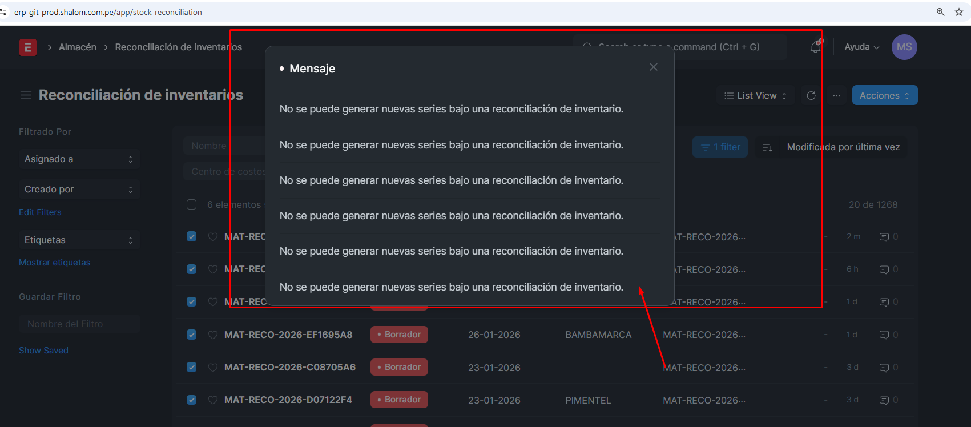Go to Almacén breadcrumb
The width and height of the screenshot is (971, 427).
coord(78,47)
